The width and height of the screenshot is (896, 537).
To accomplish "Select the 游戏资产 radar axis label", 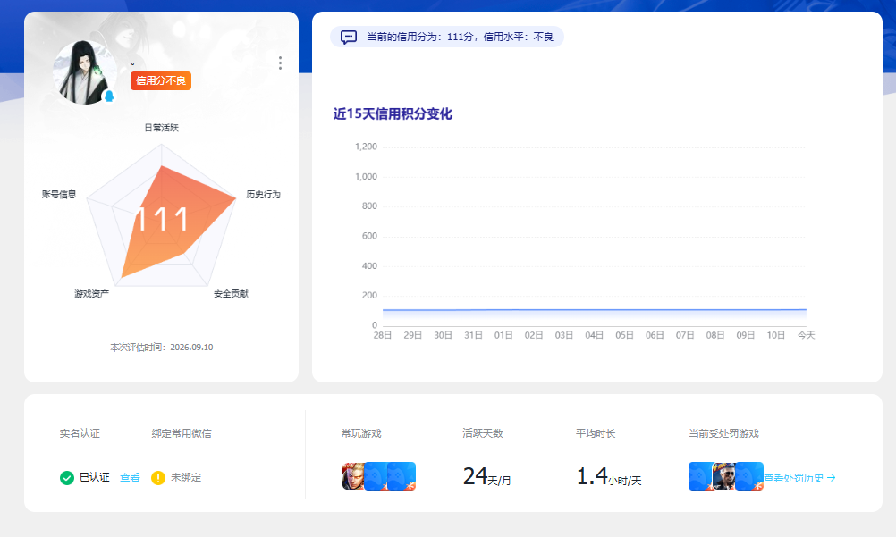I will 91,294.
